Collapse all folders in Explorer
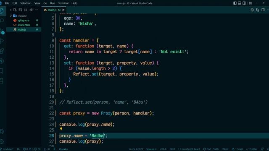Viewport: 269px width, 151px height. pyautogui.click(x=31, y=10)
